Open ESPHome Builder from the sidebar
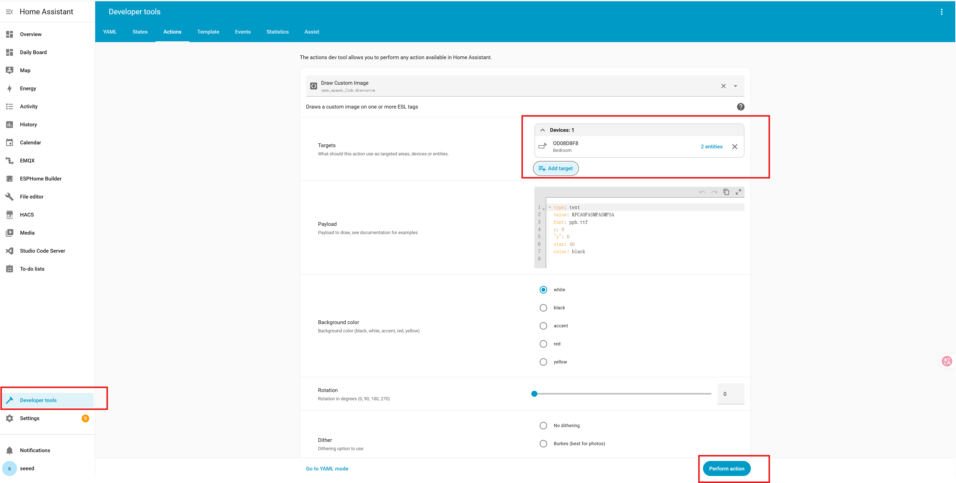 [x=40, y=178]
